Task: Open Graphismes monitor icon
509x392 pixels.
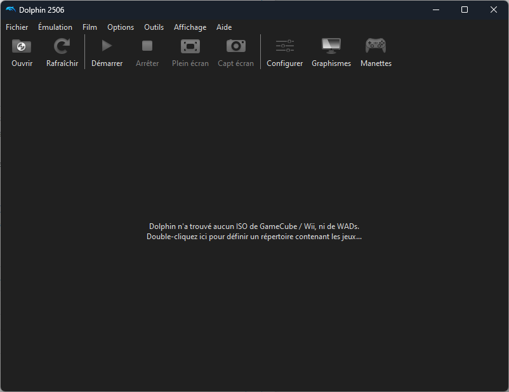Action: [331, 46]
